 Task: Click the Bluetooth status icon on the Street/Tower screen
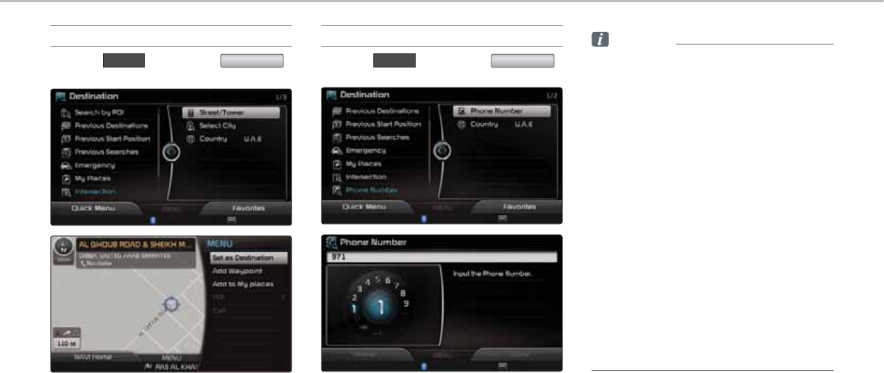coord(152,219)
